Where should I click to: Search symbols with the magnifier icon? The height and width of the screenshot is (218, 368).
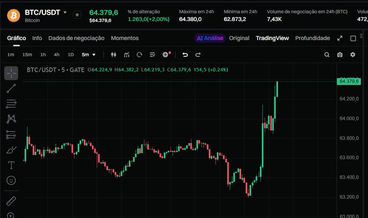[x=327, y=54]
